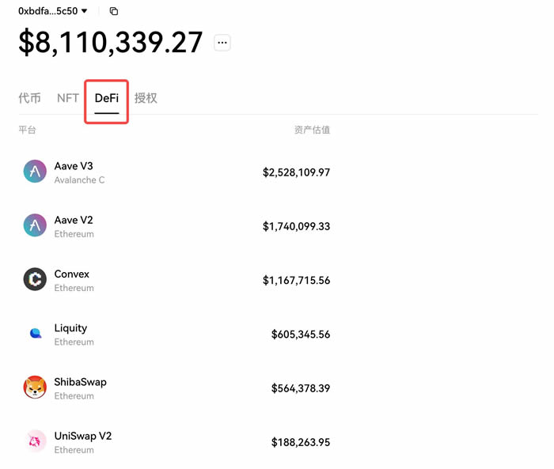Click the ShibaSwap platform name
This screenshot has height=469, width=554.
80,382
